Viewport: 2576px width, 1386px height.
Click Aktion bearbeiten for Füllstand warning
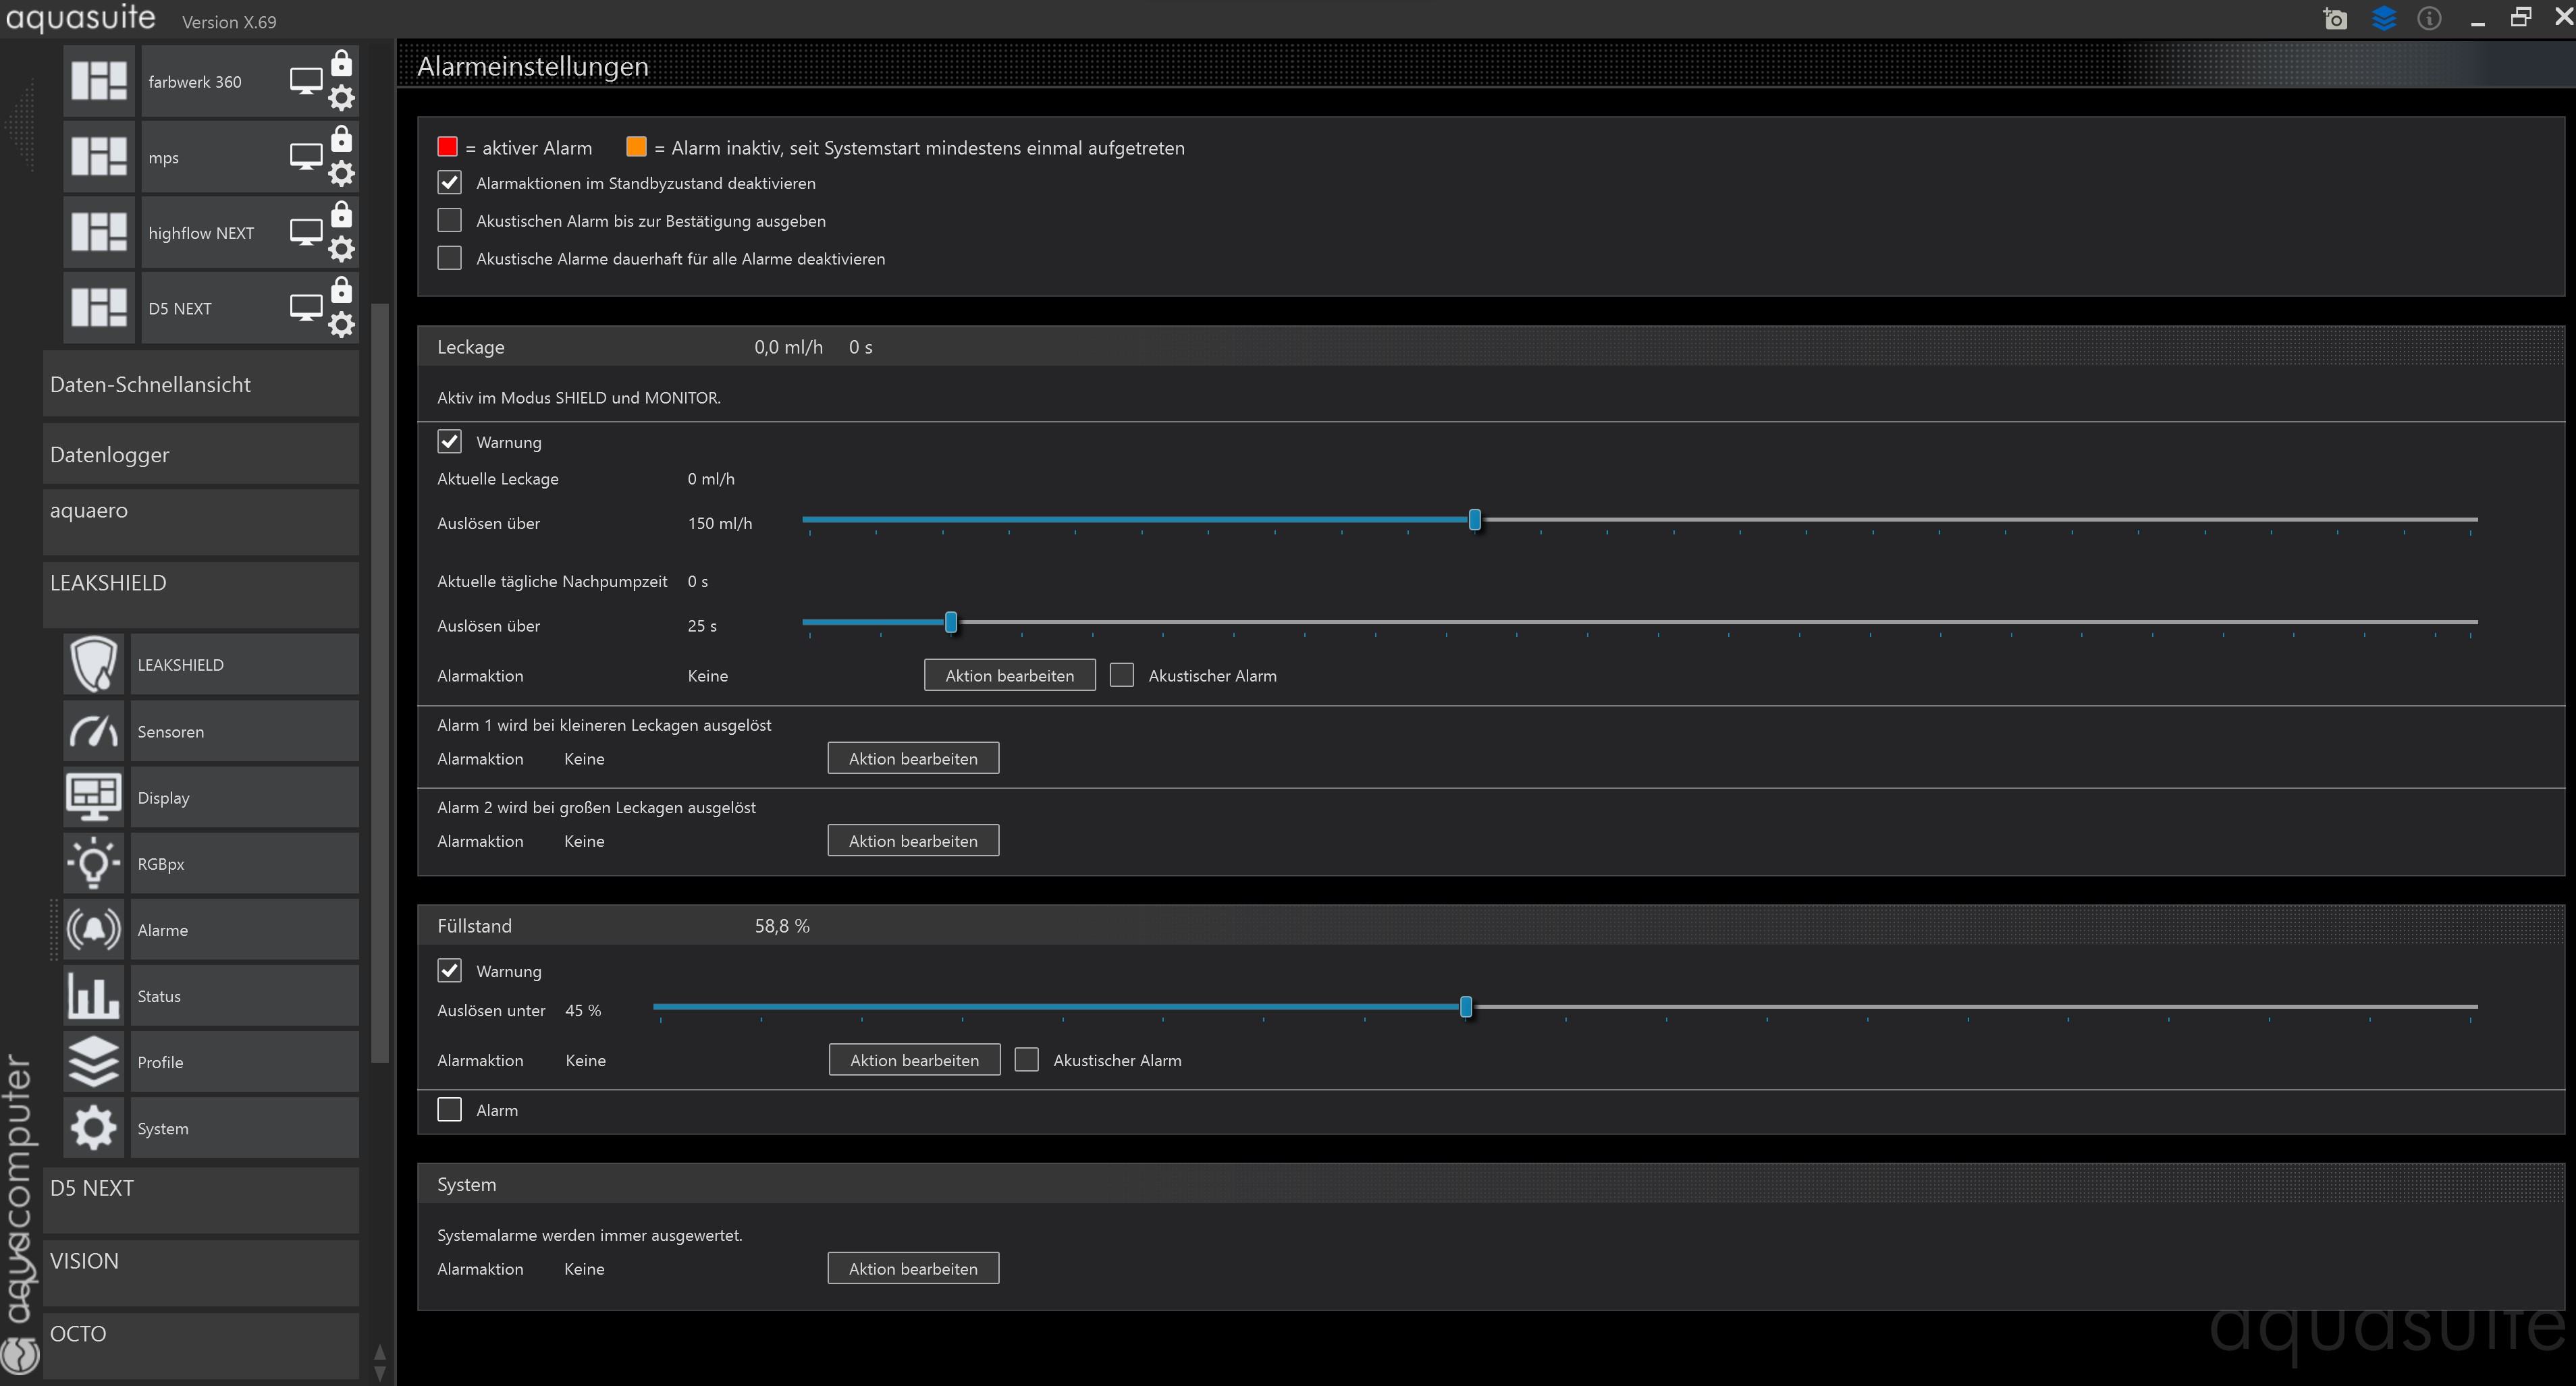point(914,1060)
